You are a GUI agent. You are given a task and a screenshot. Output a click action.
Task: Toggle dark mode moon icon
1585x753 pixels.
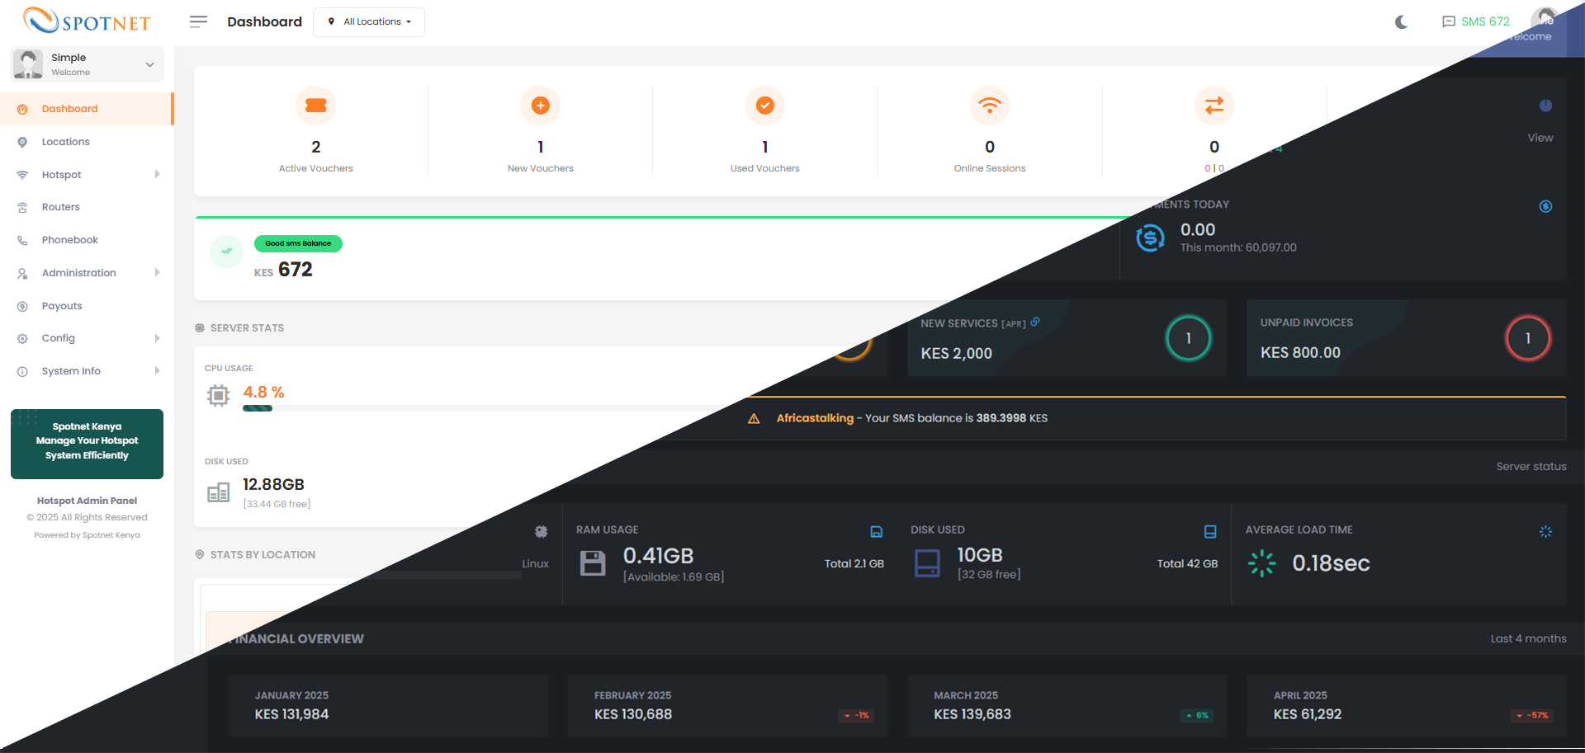[1401, 22]
